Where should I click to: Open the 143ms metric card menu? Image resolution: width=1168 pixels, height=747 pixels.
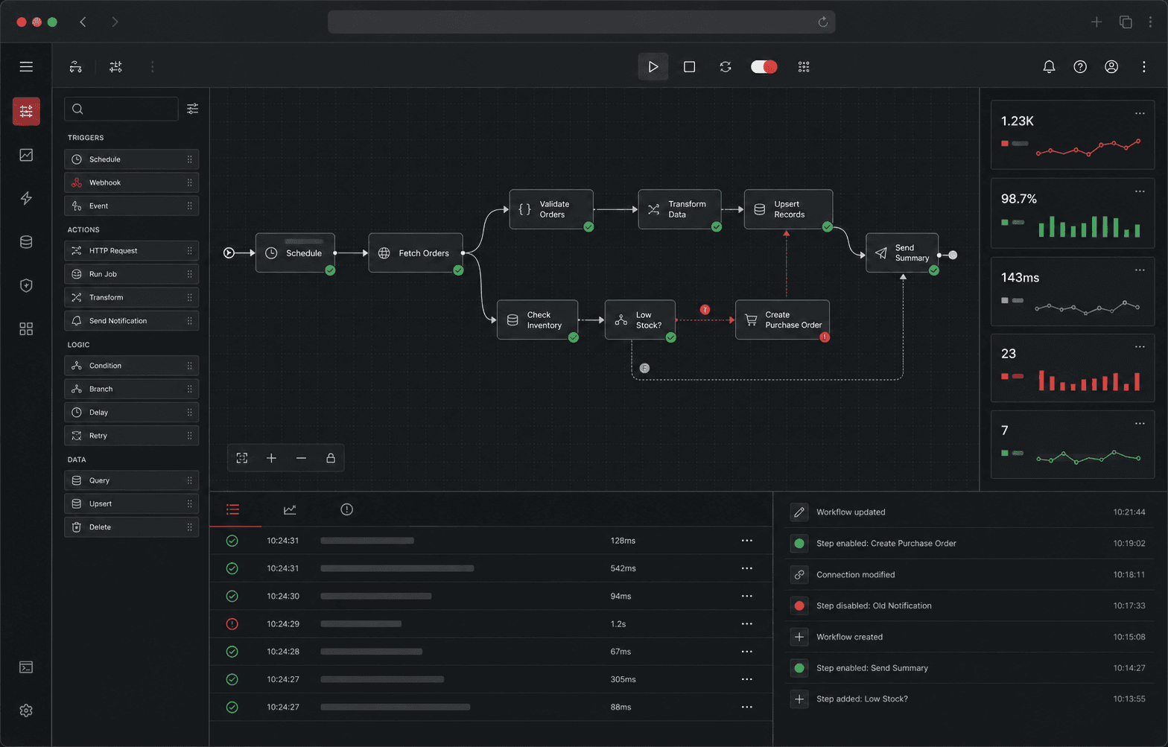[x=1140, y=270]
